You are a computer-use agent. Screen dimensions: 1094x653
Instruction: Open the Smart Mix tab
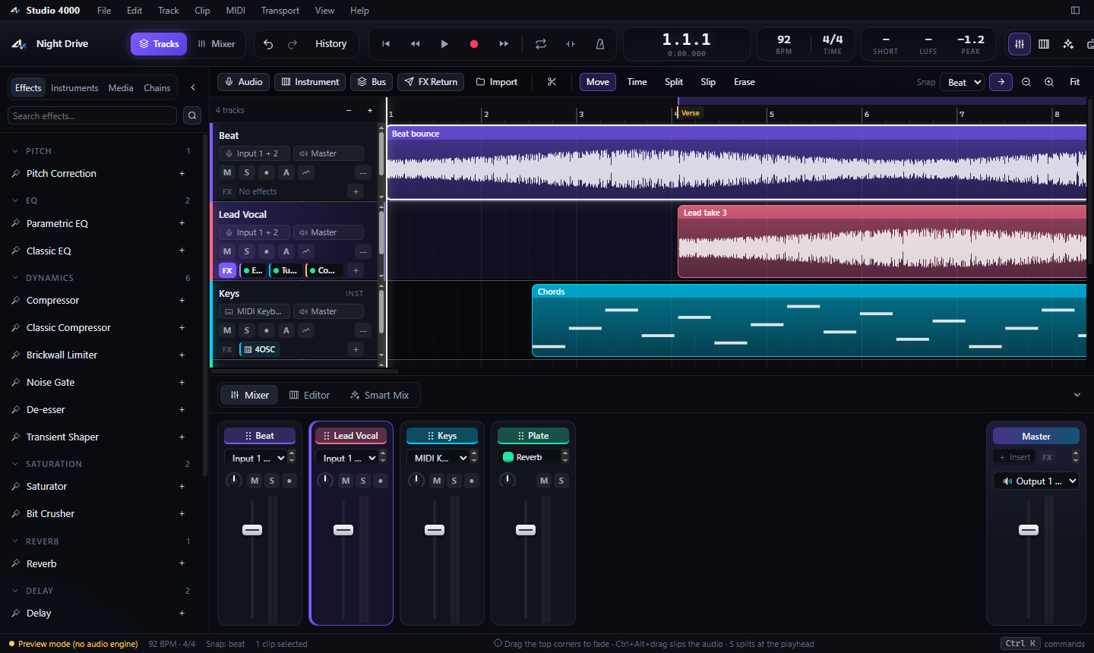click(x=379, y=395)
